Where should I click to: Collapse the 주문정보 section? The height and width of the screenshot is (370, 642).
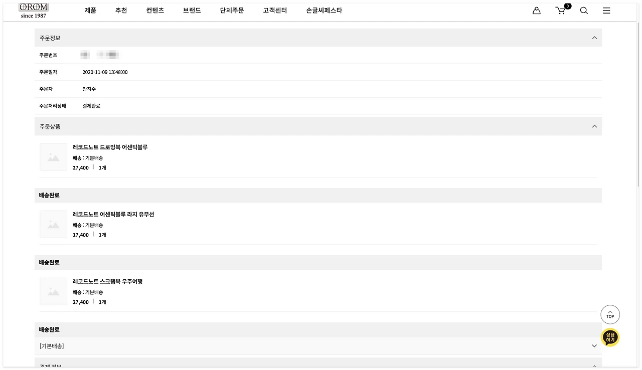click(x=594, y=38)
